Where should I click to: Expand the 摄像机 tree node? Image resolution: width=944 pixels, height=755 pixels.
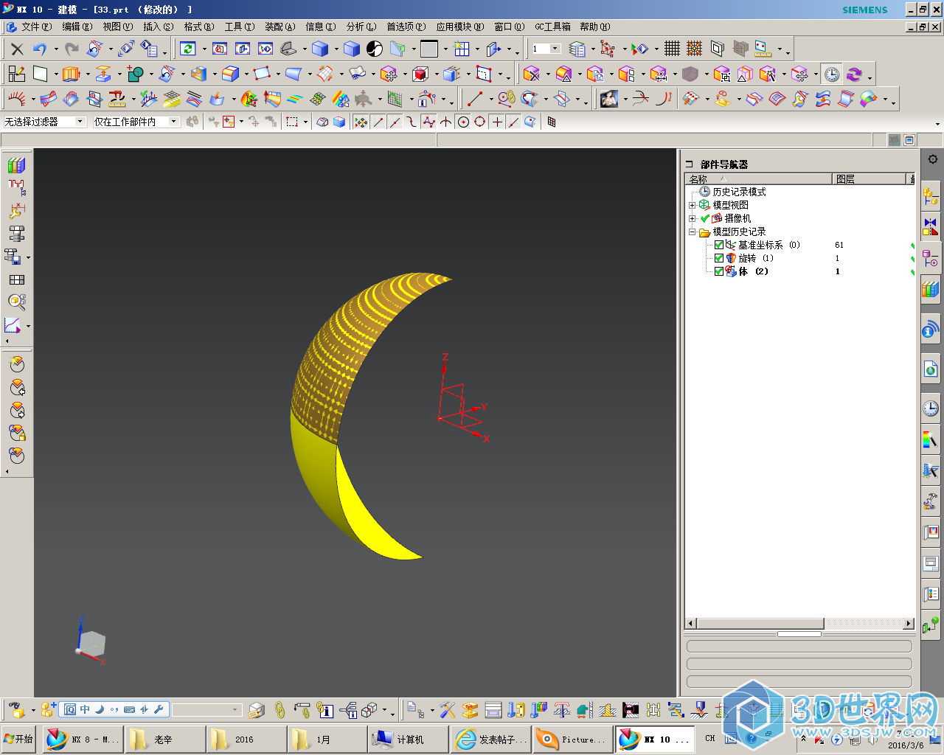[692, 218]
